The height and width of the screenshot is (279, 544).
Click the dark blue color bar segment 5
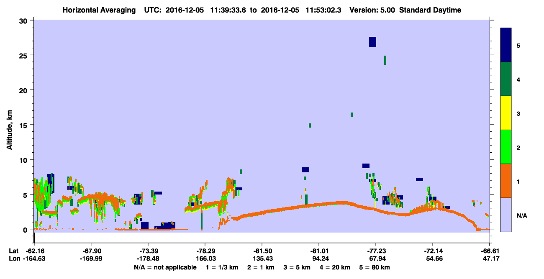[506, 45]
